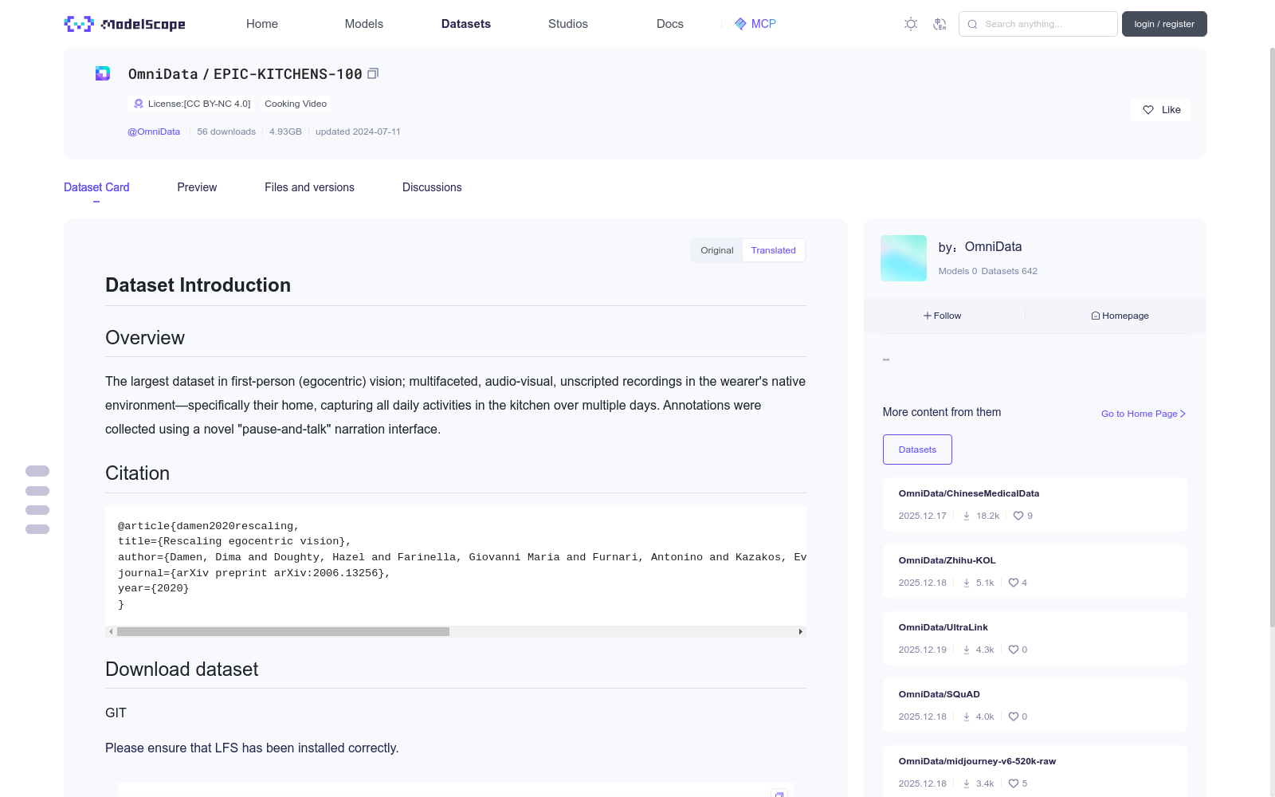The image size is (1275, 797).
Task: Switch to the Preview tab
Action: [x=197, y=187]
